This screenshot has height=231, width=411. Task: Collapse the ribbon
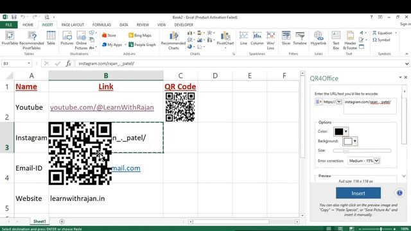coord(407,54)
